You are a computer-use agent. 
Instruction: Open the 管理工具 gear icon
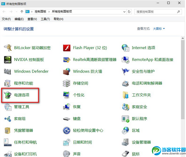(8, 107)
